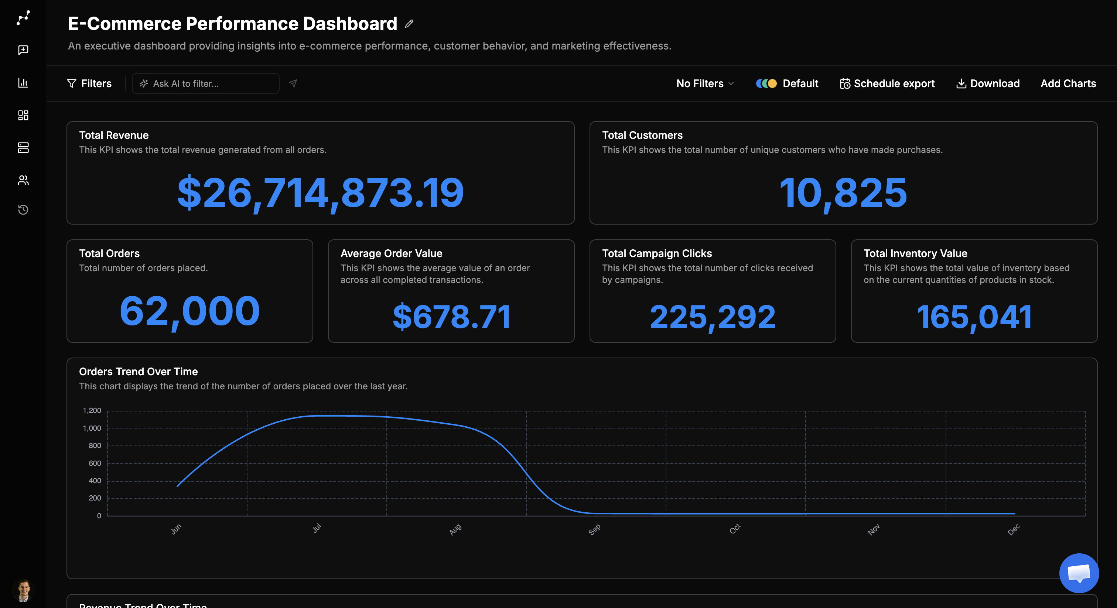Click the Dec label on chart axis

click(1014, 529)
